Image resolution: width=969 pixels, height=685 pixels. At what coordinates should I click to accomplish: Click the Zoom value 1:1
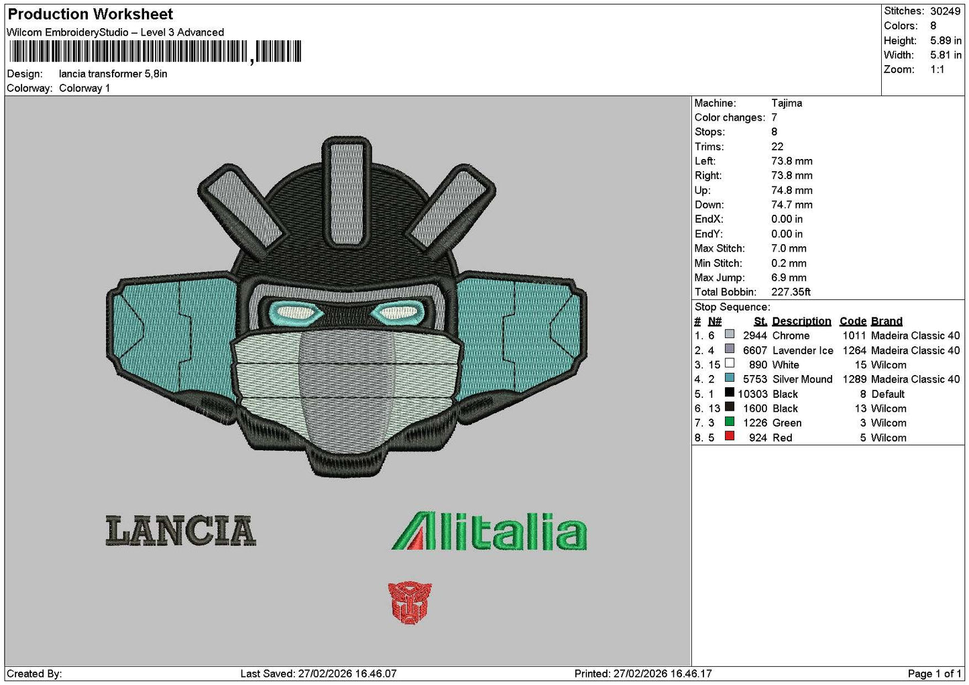[937, 70]
